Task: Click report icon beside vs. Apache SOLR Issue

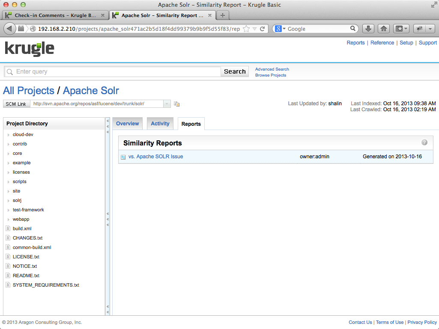Action: tap(123, 157)
